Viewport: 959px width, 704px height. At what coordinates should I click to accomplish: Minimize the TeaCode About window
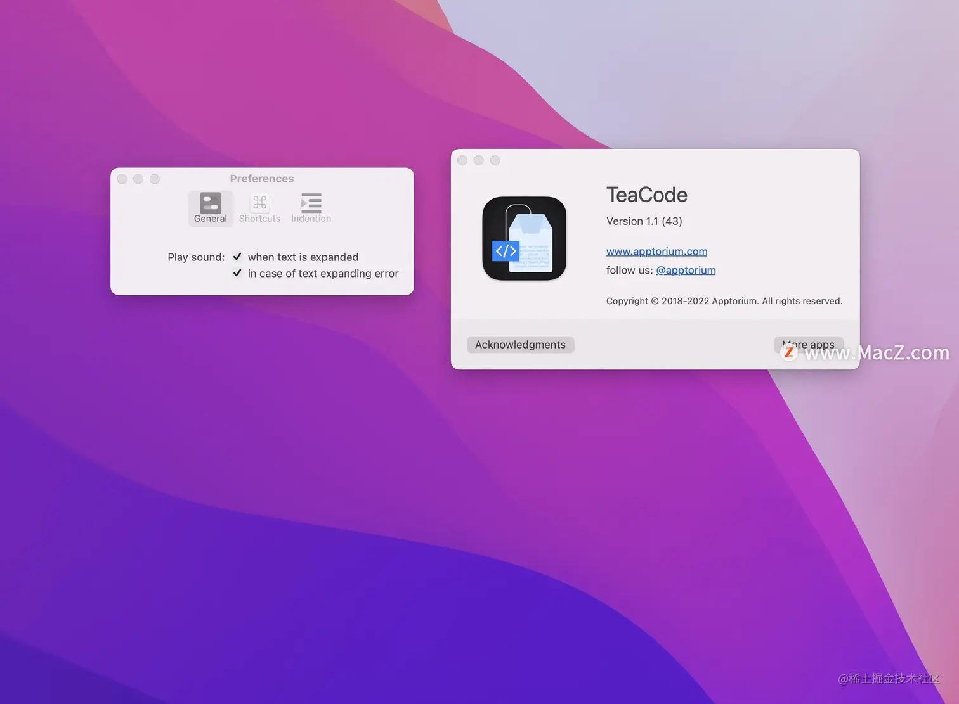[479, 160]
